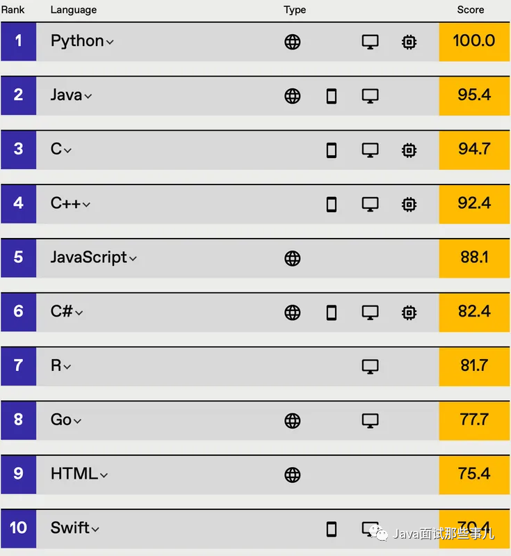Open the HTML row dropdown chevron
The width and height of the screenshot is (511, 556).
[104, 475]
